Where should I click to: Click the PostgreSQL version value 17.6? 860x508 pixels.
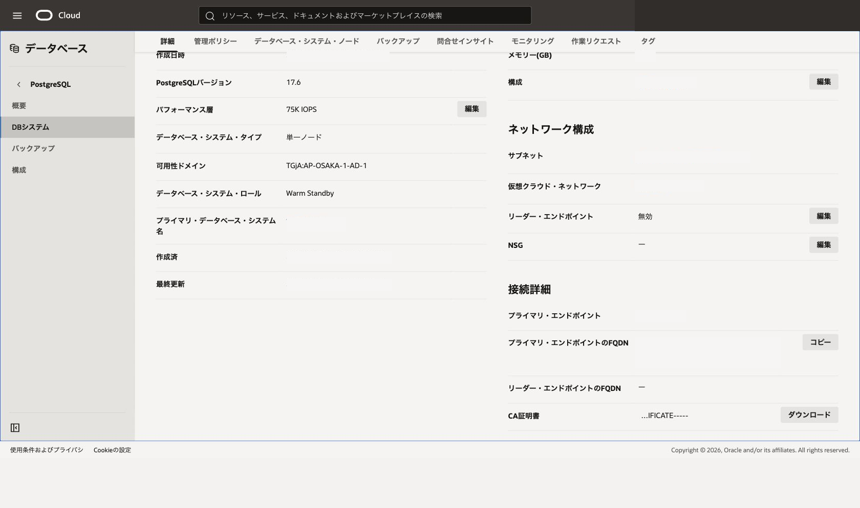[x=293, y=82]
